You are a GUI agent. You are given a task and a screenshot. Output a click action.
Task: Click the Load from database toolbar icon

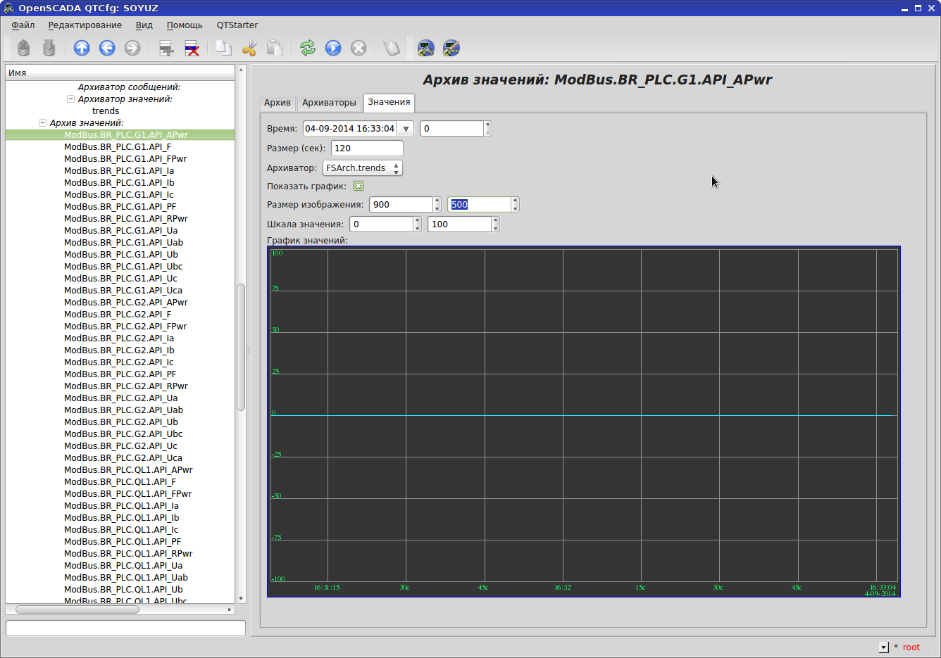24,48
